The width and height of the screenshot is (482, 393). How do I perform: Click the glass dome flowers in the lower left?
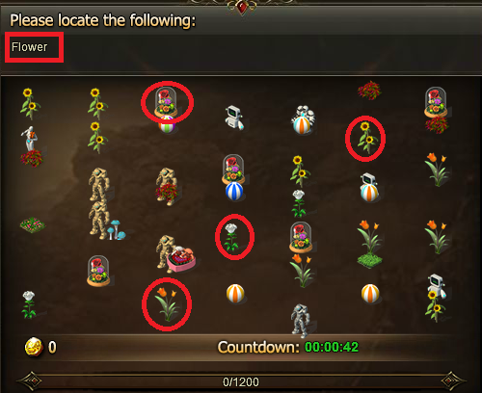[x=98, y=271]
